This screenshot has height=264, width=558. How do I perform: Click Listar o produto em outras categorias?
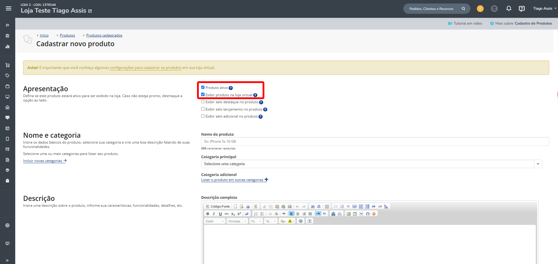point(235,180)
